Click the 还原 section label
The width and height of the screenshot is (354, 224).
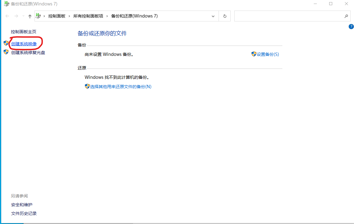(82, 68)
